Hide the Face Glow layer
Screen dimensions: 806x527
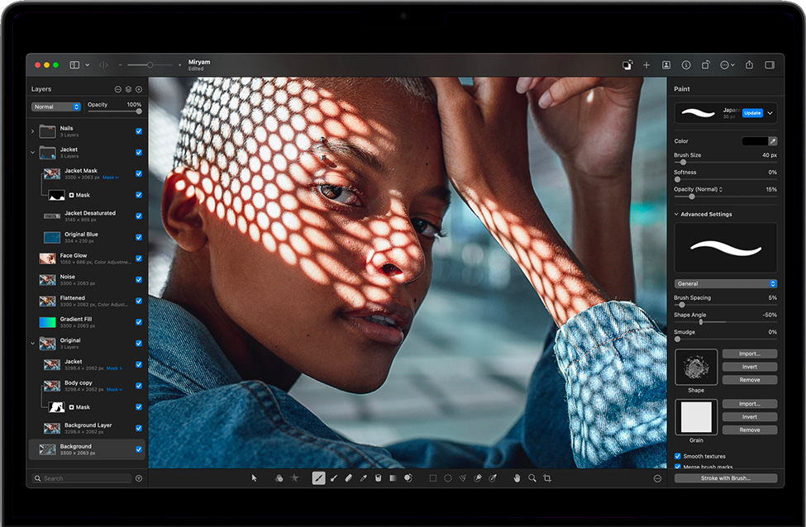138,259
